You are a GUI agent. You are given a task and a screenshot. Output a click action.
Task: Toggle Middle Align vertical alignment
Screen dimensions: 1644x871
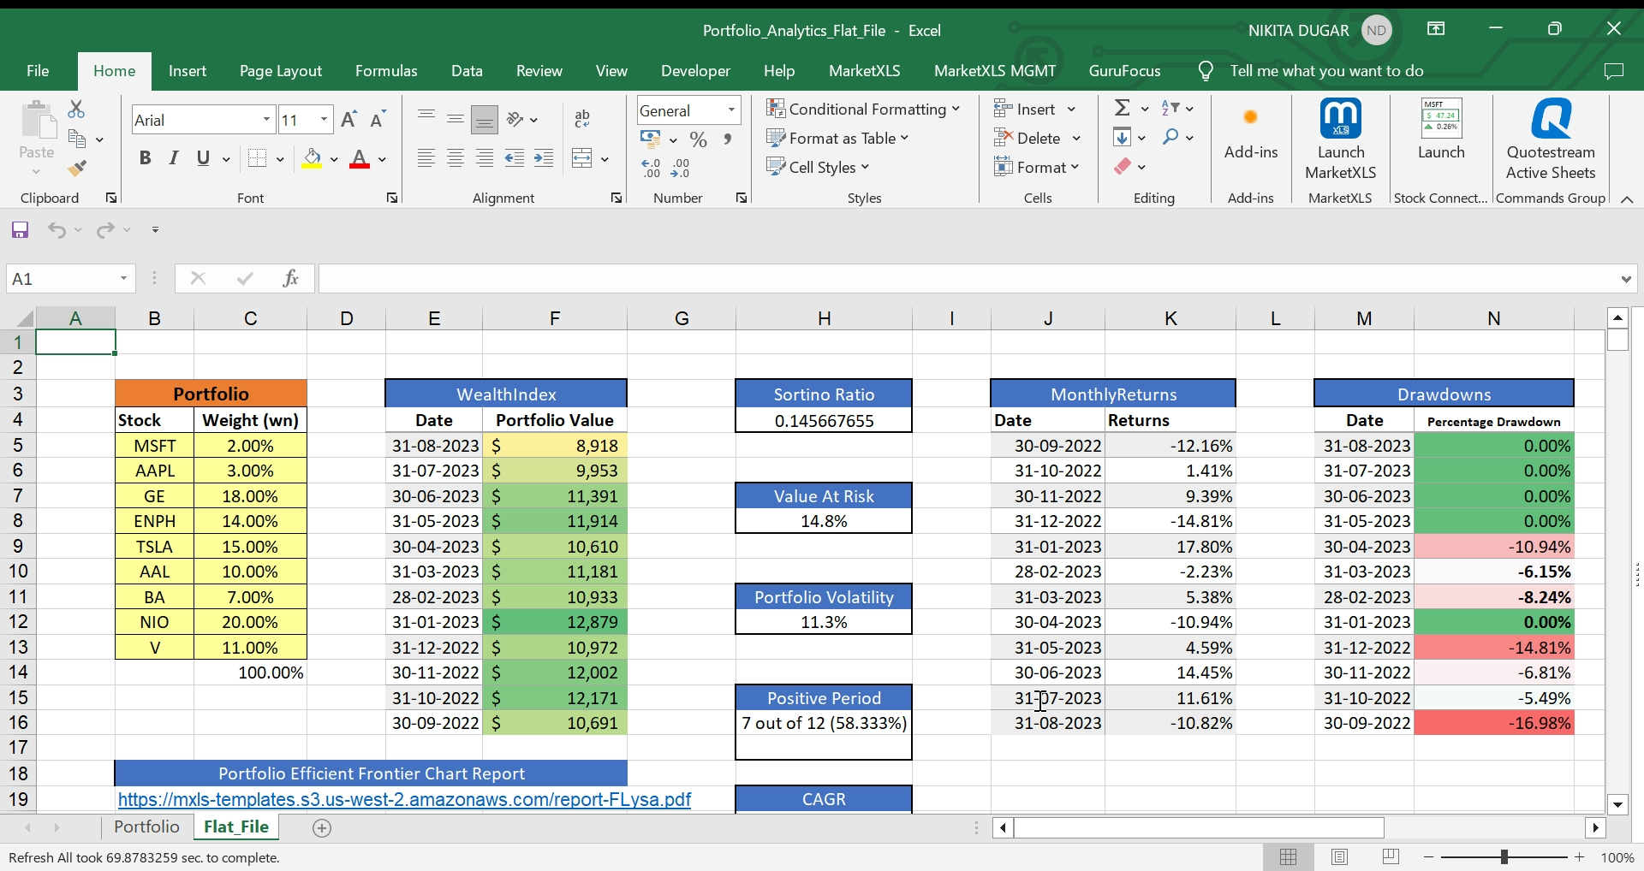tap(456, 119)
